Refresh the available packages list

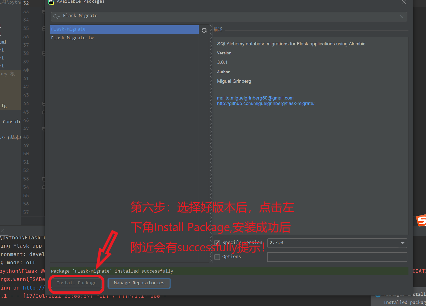(204, 30)
